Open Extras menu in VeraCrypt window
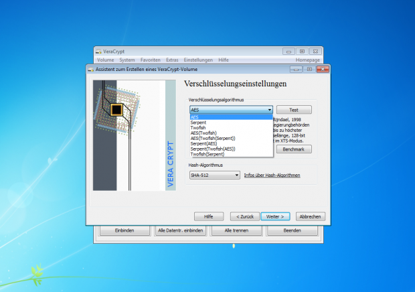Screen dimensions: 415x292 coord(172,60)
